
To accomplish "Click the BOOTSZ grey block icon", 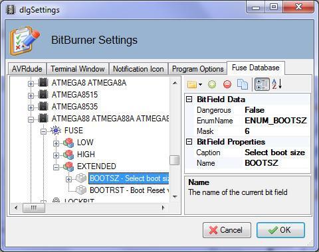I will coord(81,178).
